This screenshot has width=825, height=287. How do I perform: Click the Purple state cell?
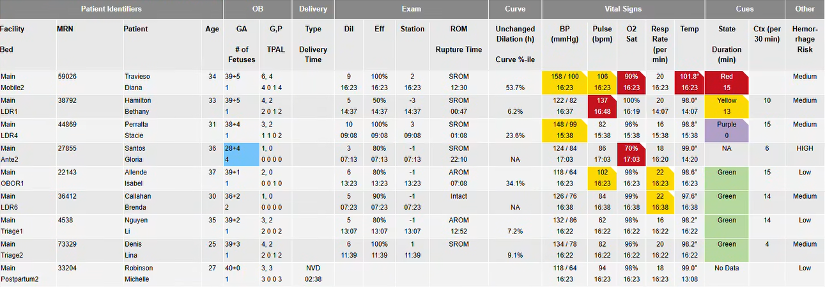(x=727, y=130)
